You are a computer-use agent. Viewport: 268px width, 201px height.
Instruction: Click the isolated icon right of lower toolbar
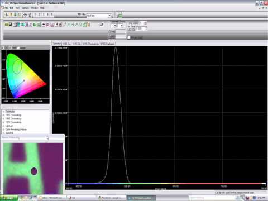pyautogui.click(x=101, y=24)
